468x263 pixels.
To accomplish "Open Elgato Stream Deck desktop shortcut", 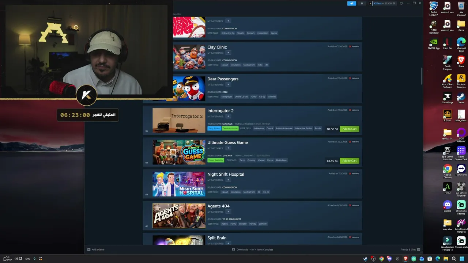I will [x=461, y=153].
